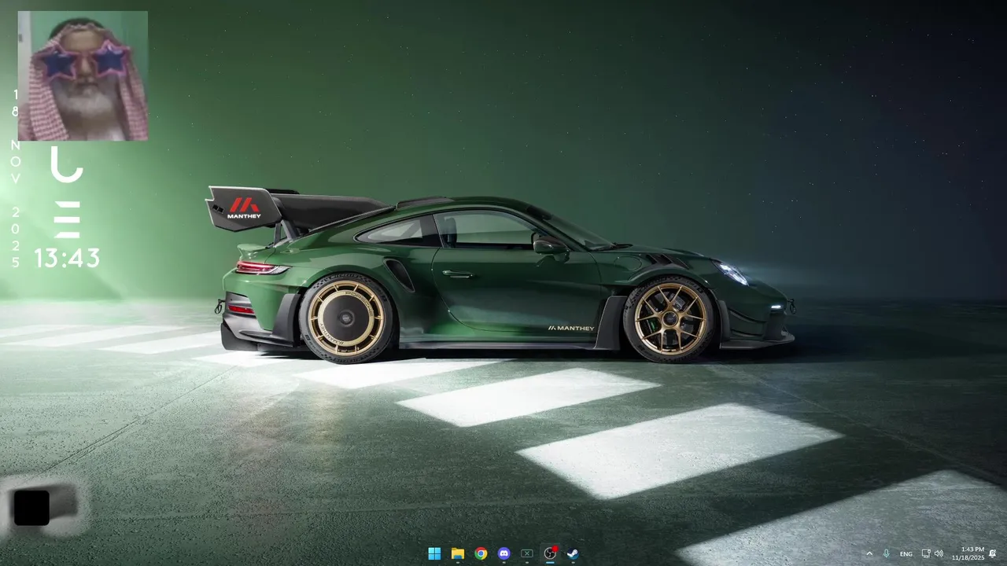Click the webcam overlay thumbnail
The height and width of the screenshot is (566, 1007).
click(x=83, y=75)
